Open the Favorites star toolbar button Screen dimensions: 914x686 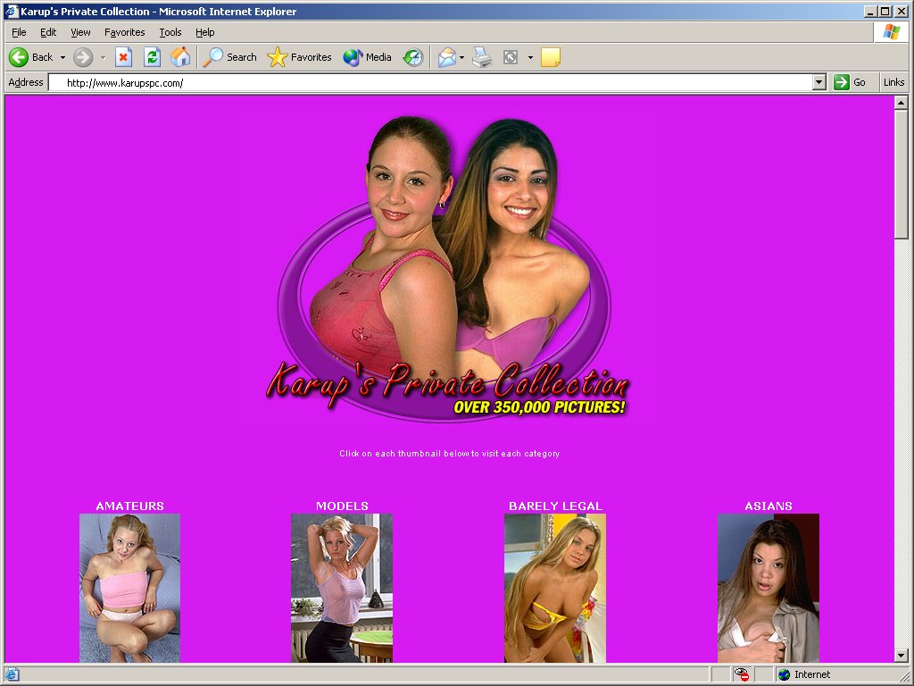coord(300,57)
